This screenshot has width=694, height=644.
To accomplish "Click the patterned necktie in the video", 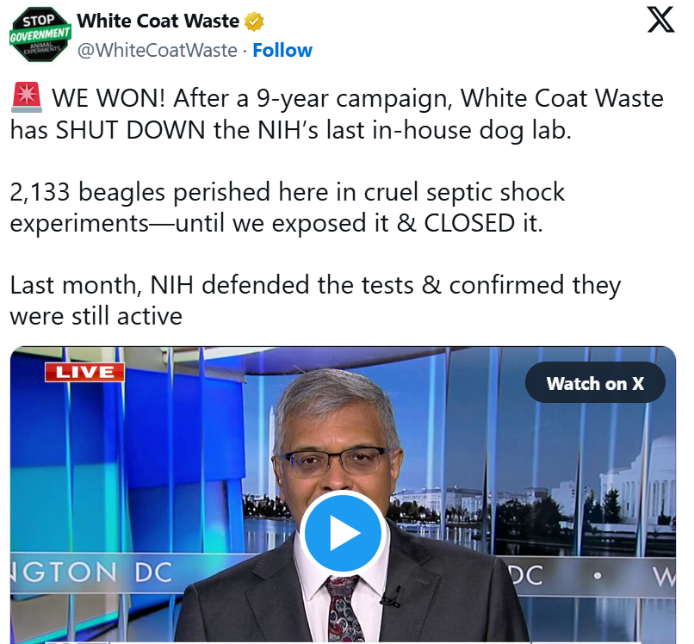I will tap(345, 610).
